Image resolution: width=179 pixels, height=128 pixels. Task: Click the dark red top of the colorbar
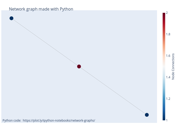pos(164,14)
